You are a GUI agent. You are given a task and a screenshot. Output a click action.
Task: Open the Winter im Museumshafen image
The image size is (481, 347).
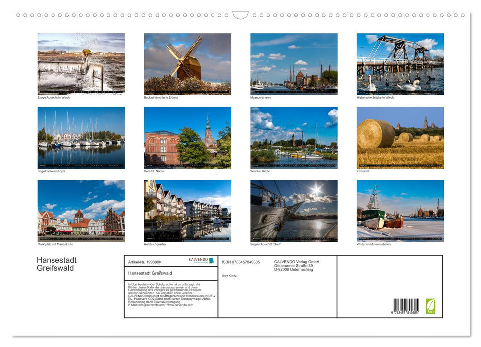pyautogui.click(x=400, y=211)
